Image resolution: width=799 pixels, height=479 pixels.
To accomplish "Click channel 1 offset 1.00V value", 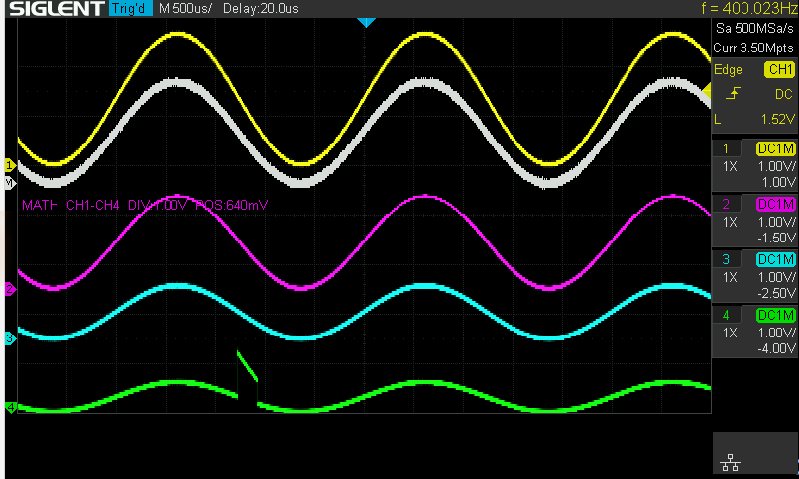I will point(778,182).
